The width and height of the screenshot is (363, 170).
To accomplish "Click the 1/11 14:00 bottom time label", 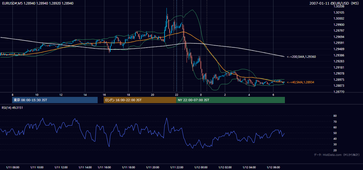I will coord(85,167).
